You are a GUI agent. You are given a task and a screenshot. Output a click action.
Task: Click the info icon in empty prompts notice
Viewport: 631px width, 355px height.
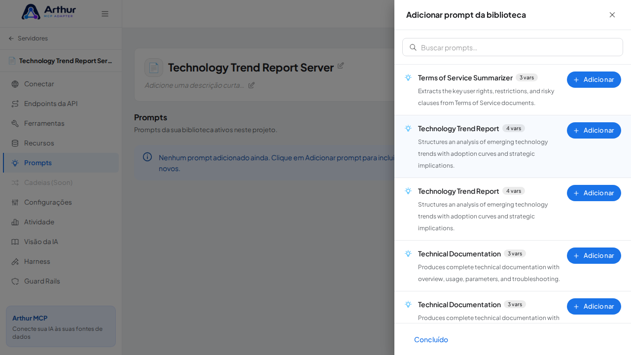(x=147, y=157)
